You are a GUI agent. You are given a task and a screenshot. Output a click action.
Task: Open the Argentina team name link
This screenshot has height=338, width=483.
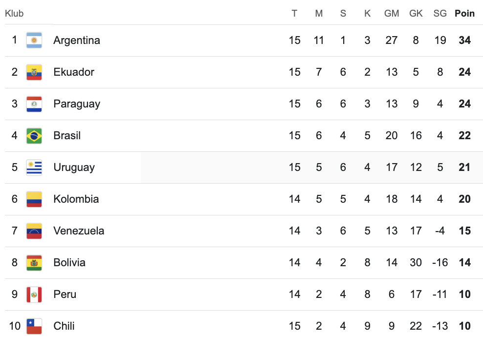[x=77, y=41]
